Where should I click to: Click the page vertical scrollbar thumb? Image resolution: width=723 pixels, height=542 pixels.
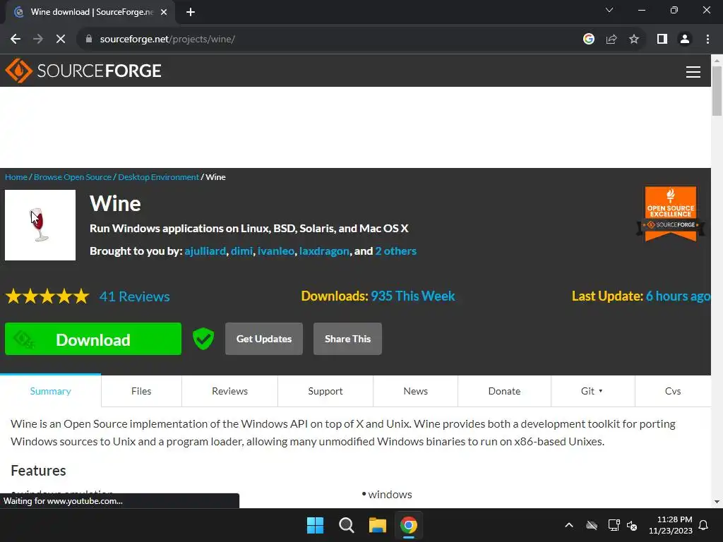pos(717,91)
